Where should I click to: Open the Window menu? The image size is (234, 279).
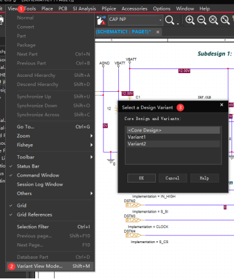(x=185, y=8)
